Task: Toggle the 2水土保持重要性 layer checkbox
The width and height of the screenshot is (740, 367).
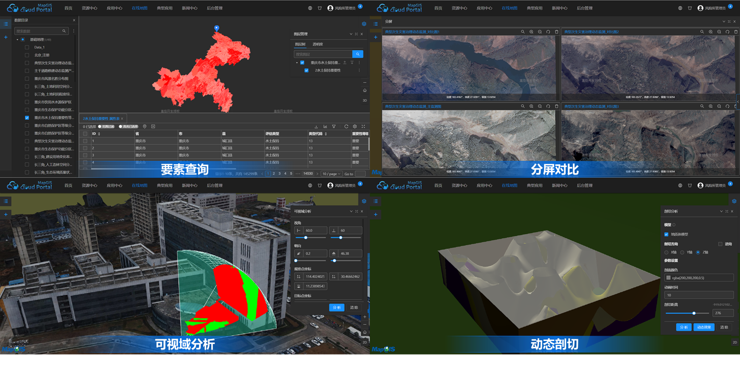Action: pos(306,71)
